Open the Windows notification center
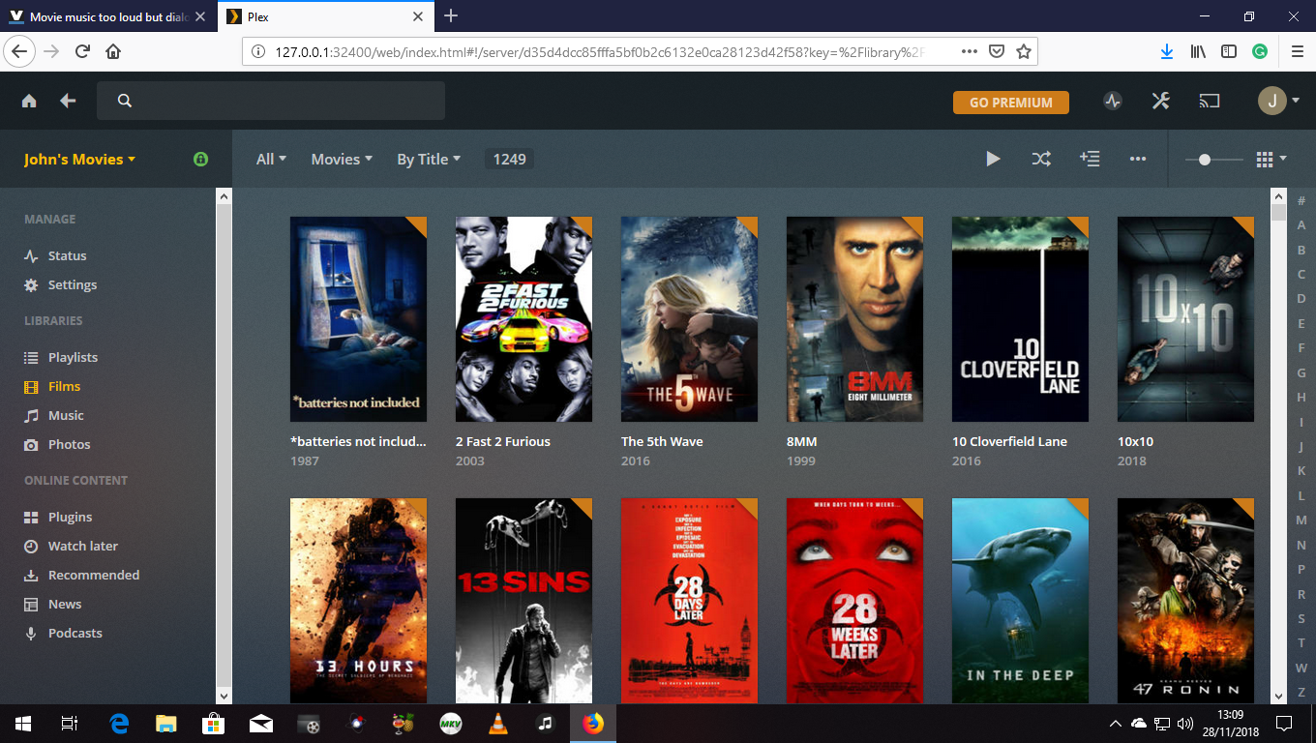 pos(1284,723)
